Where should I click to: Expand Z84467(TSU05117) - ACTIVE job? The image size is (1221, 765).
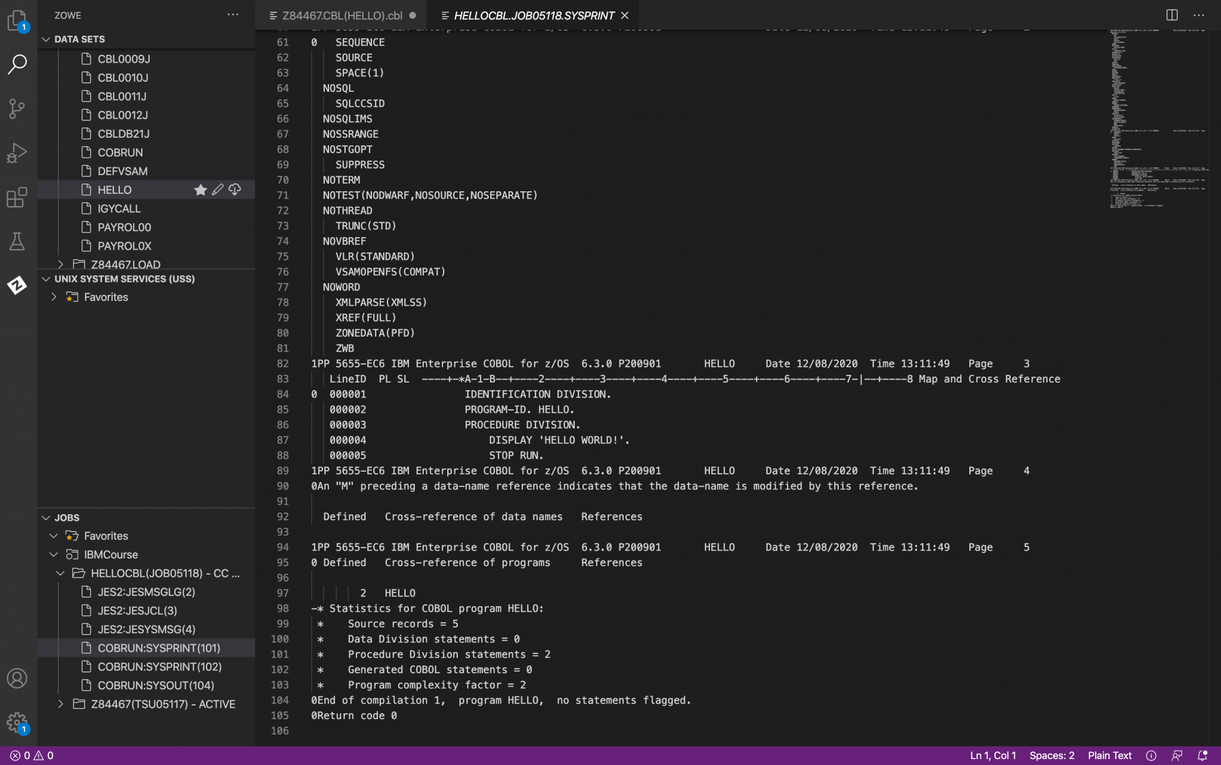pos(61,704)
